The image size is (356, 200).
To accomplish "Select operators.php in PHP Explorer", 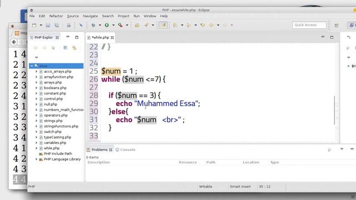I will pos(56,115).
